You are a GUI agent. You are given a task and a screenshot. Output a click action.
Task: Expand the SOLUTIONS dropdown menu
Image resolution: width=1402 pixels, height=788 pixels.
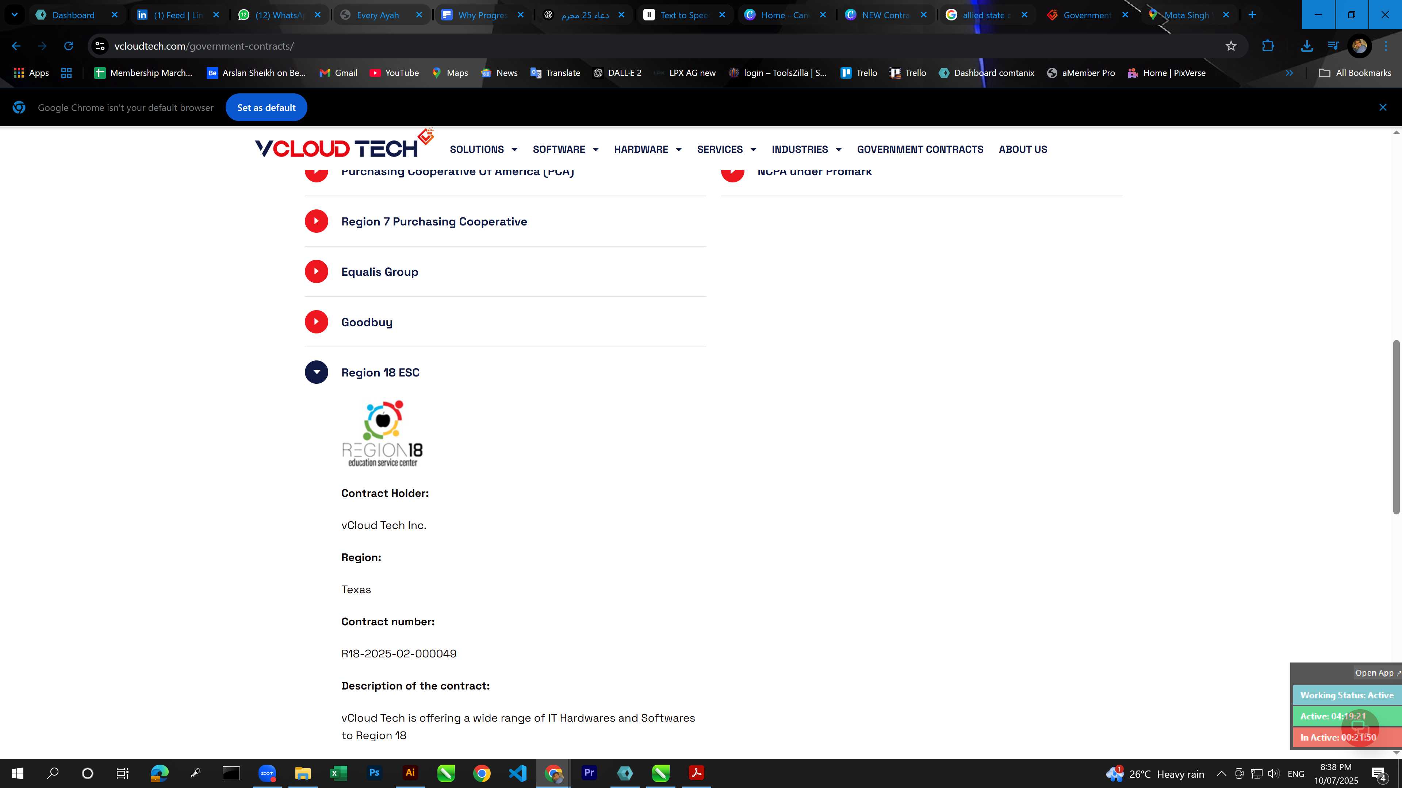[483, 150]
